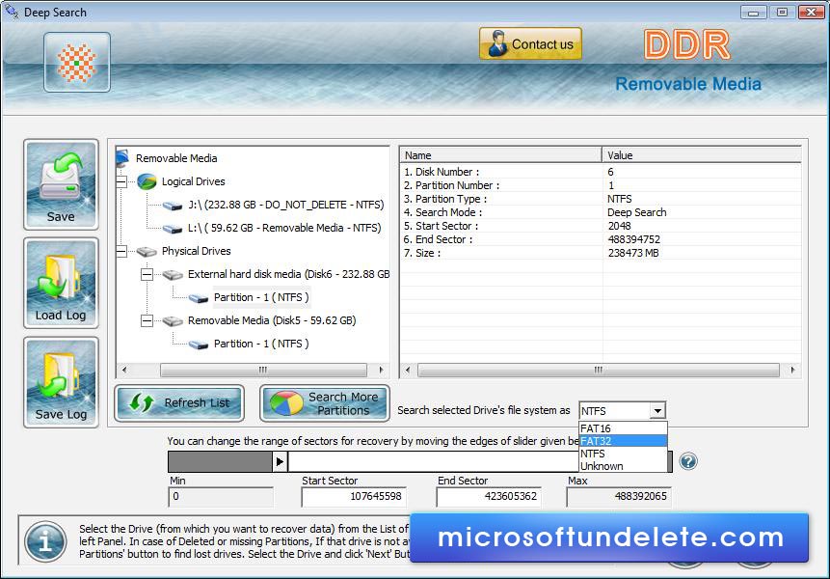
Task: Click the info icon in the bottom panel
Action: pyautogui.click(x=45, y=541)
